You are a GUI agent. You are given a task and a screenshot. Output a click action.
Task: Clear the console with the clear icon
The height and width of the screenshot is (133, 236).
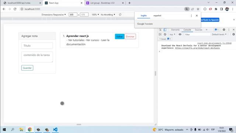[x=165, y=34]
